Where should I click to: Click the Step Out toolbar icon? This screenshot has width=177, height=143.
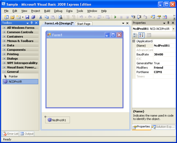pyautogui.click(x=145, y=17)
